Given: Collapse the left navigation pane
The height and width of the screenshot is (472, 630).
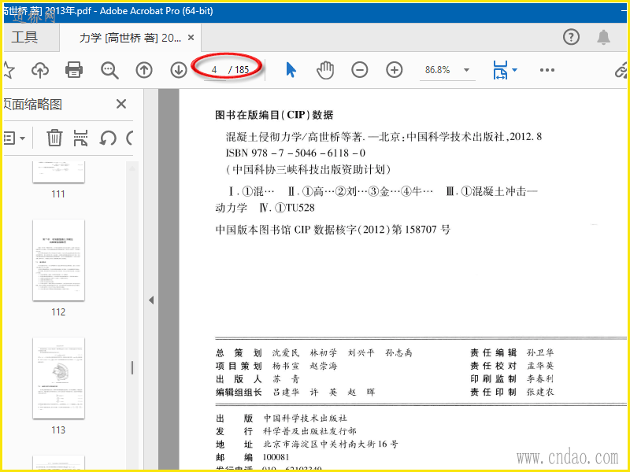Looking at the screenshot, I should 151,300.
